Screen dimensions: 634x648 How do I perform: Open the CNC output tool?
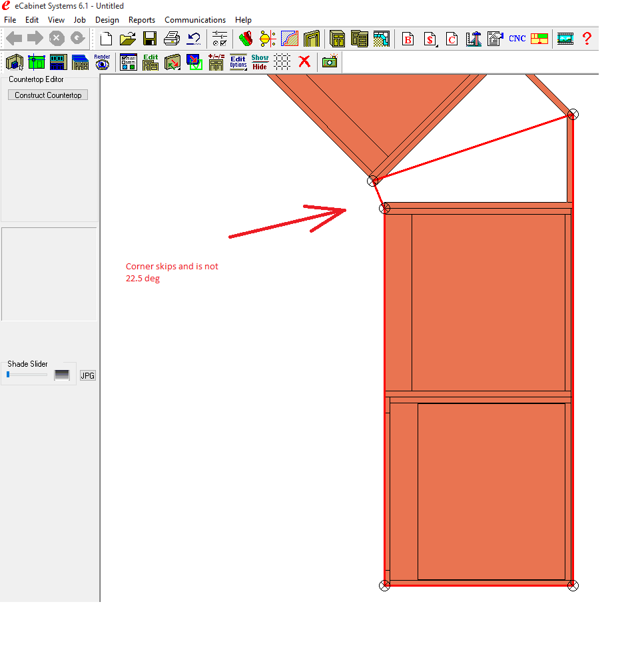pos(517,38)
